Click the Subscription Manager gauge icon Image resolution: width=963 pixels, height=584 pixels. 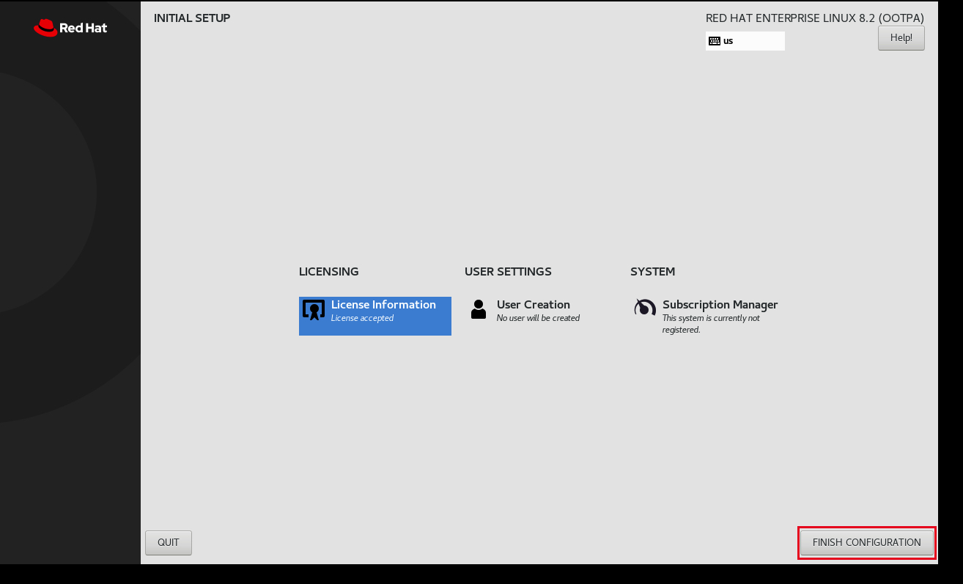(x=644, y=308)
